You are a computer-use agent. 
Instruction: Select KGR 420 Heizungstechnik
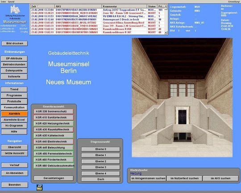pos(54,123)
